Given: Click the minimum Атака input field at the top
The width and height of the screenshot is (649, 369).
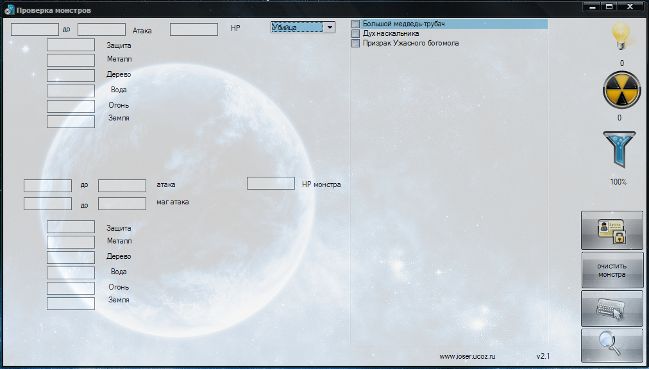Looking at the screenshot, I should (35, 29).
